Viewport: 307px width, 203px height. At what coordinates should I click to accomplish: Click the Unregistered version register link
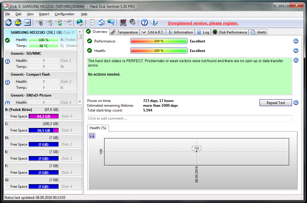coord(203,23)
